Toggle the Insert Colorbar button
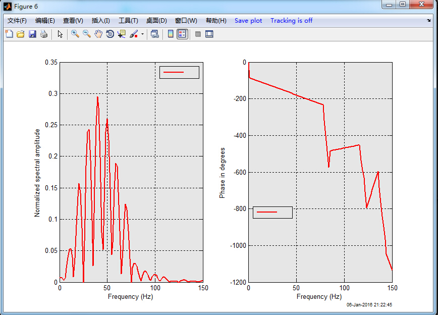438x315 pixels. 171,34
